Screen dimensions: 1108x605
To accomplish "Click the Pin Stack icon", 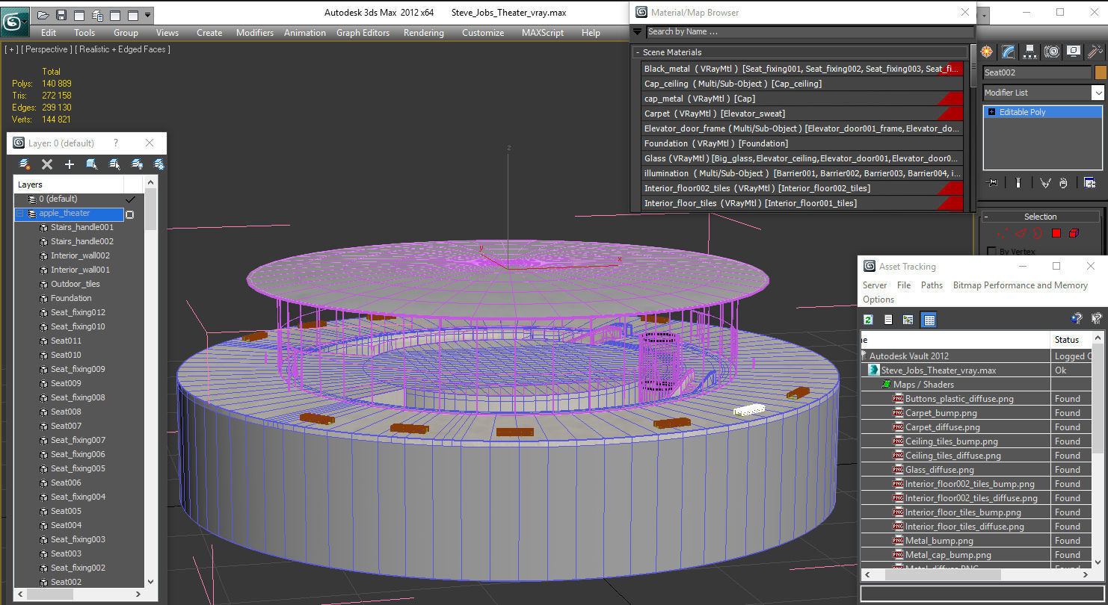I will 992,183.
